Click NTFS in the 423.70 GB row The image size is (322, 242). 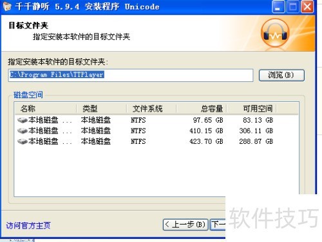138,141
